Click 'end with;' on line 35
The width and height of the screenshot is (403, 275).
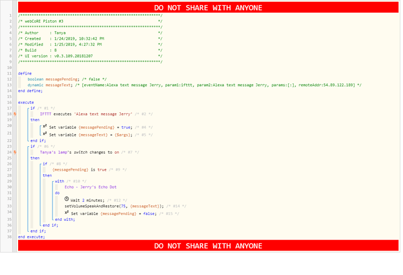pos(65,220)
